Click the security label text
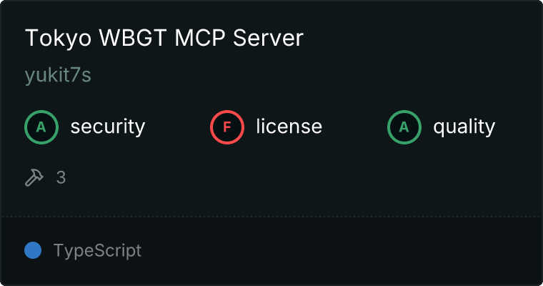Screen dimensions: 543x286 click(x=108, y=127)
